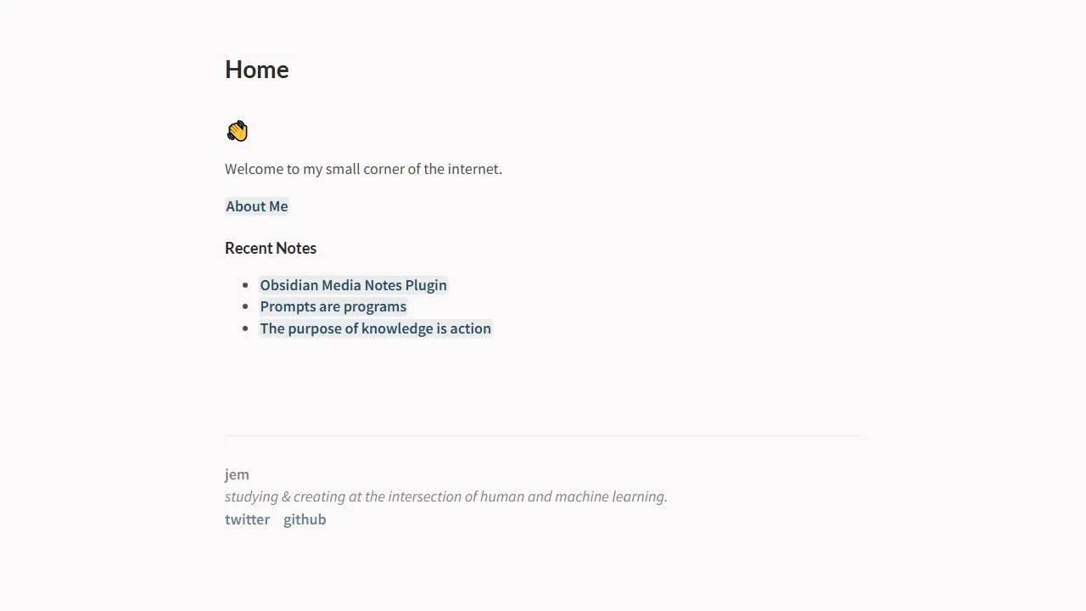
Task: Open the Prompts are programs note
Action: (x=333, y=306)
